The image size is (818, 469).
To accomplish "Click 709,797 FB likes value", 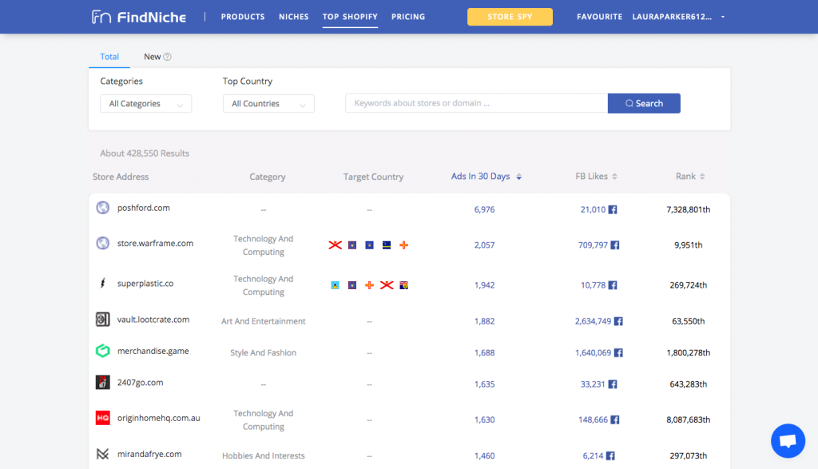I will pos(593,245).
